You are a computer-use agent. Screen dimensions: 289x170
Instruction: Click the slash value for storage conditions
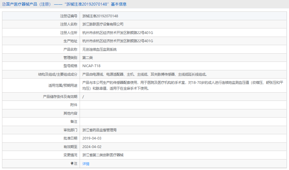(83, 97)
